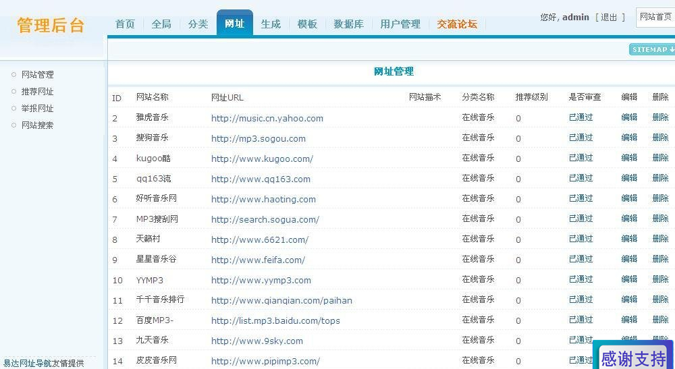Image resolution: width=675 pixels, height=369 pixels.
Task: Toggle 已通过 status for 天籁村
Action: point(580,238)
